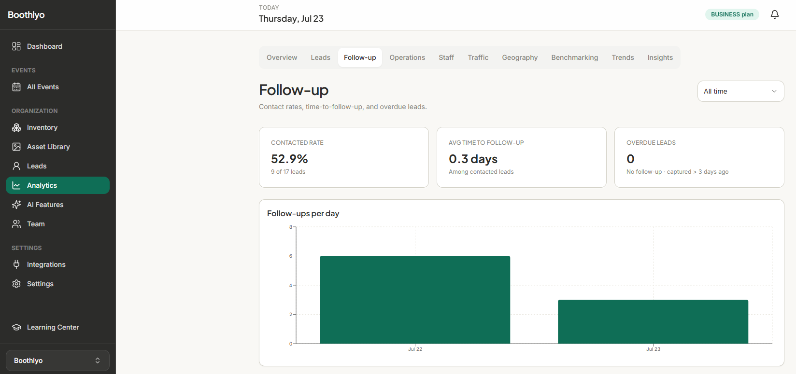Click the AI Features sparkle icon
The height and width of the screenshot is (374, 796).
click(16, 205)
